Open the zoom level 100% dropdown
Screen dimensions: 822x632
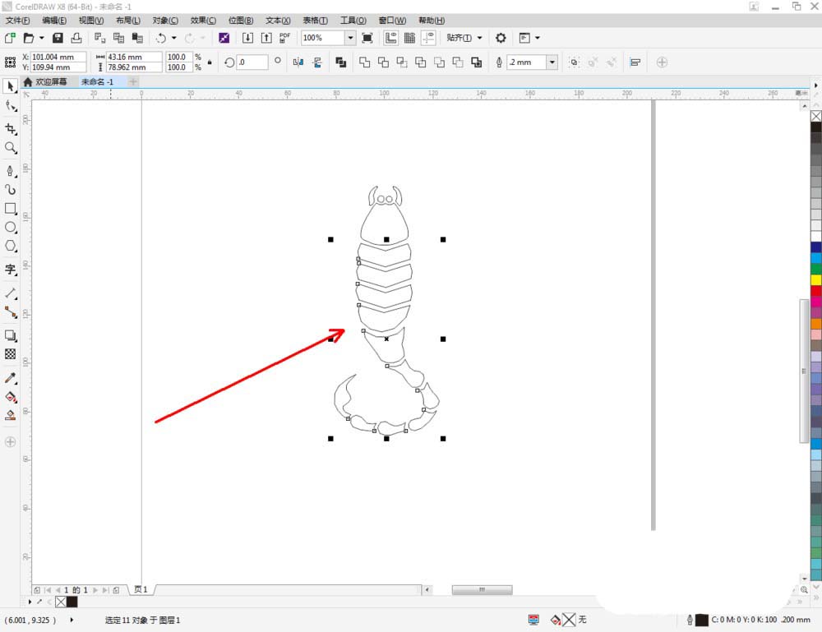350,38
